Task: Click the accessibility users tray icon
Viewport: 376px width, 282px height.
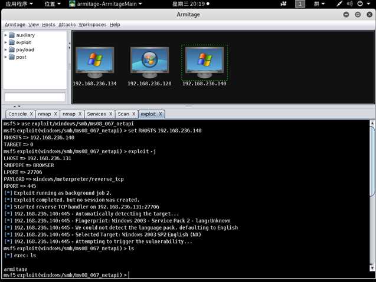Action: pyautogui.click(x=284, y=4)
